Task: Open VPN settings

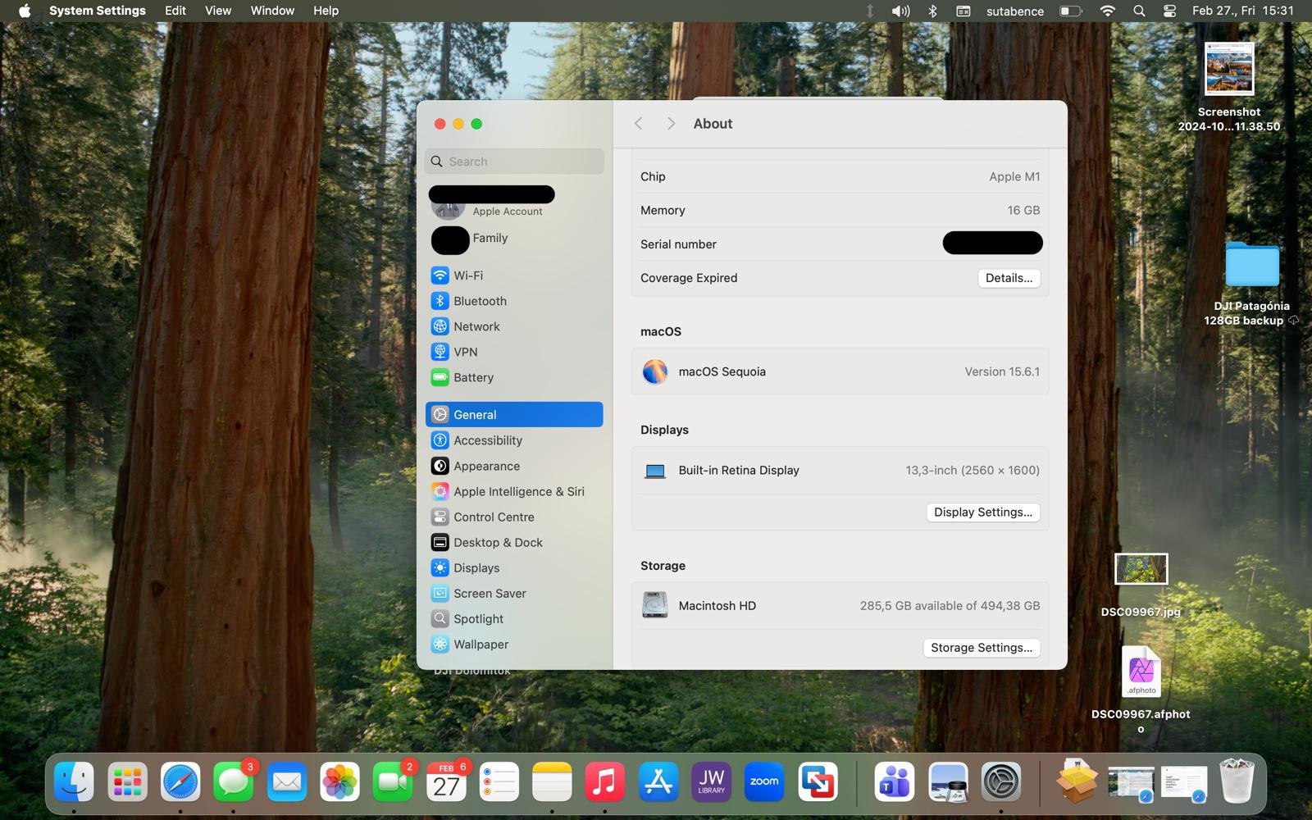Action: click(465, 351)
